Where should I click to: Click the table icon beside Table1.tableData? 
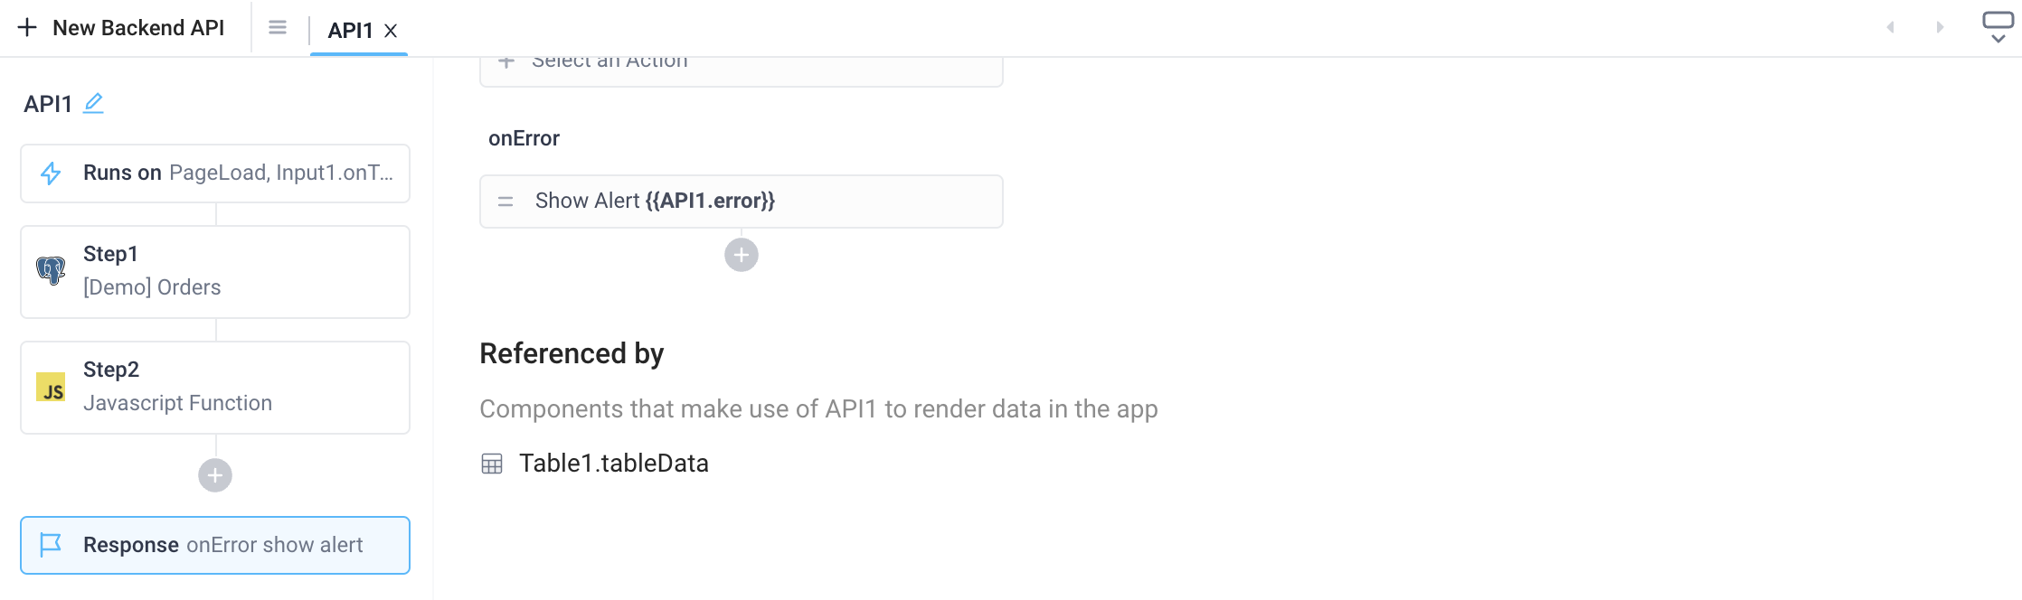click(x=491, y=463)
